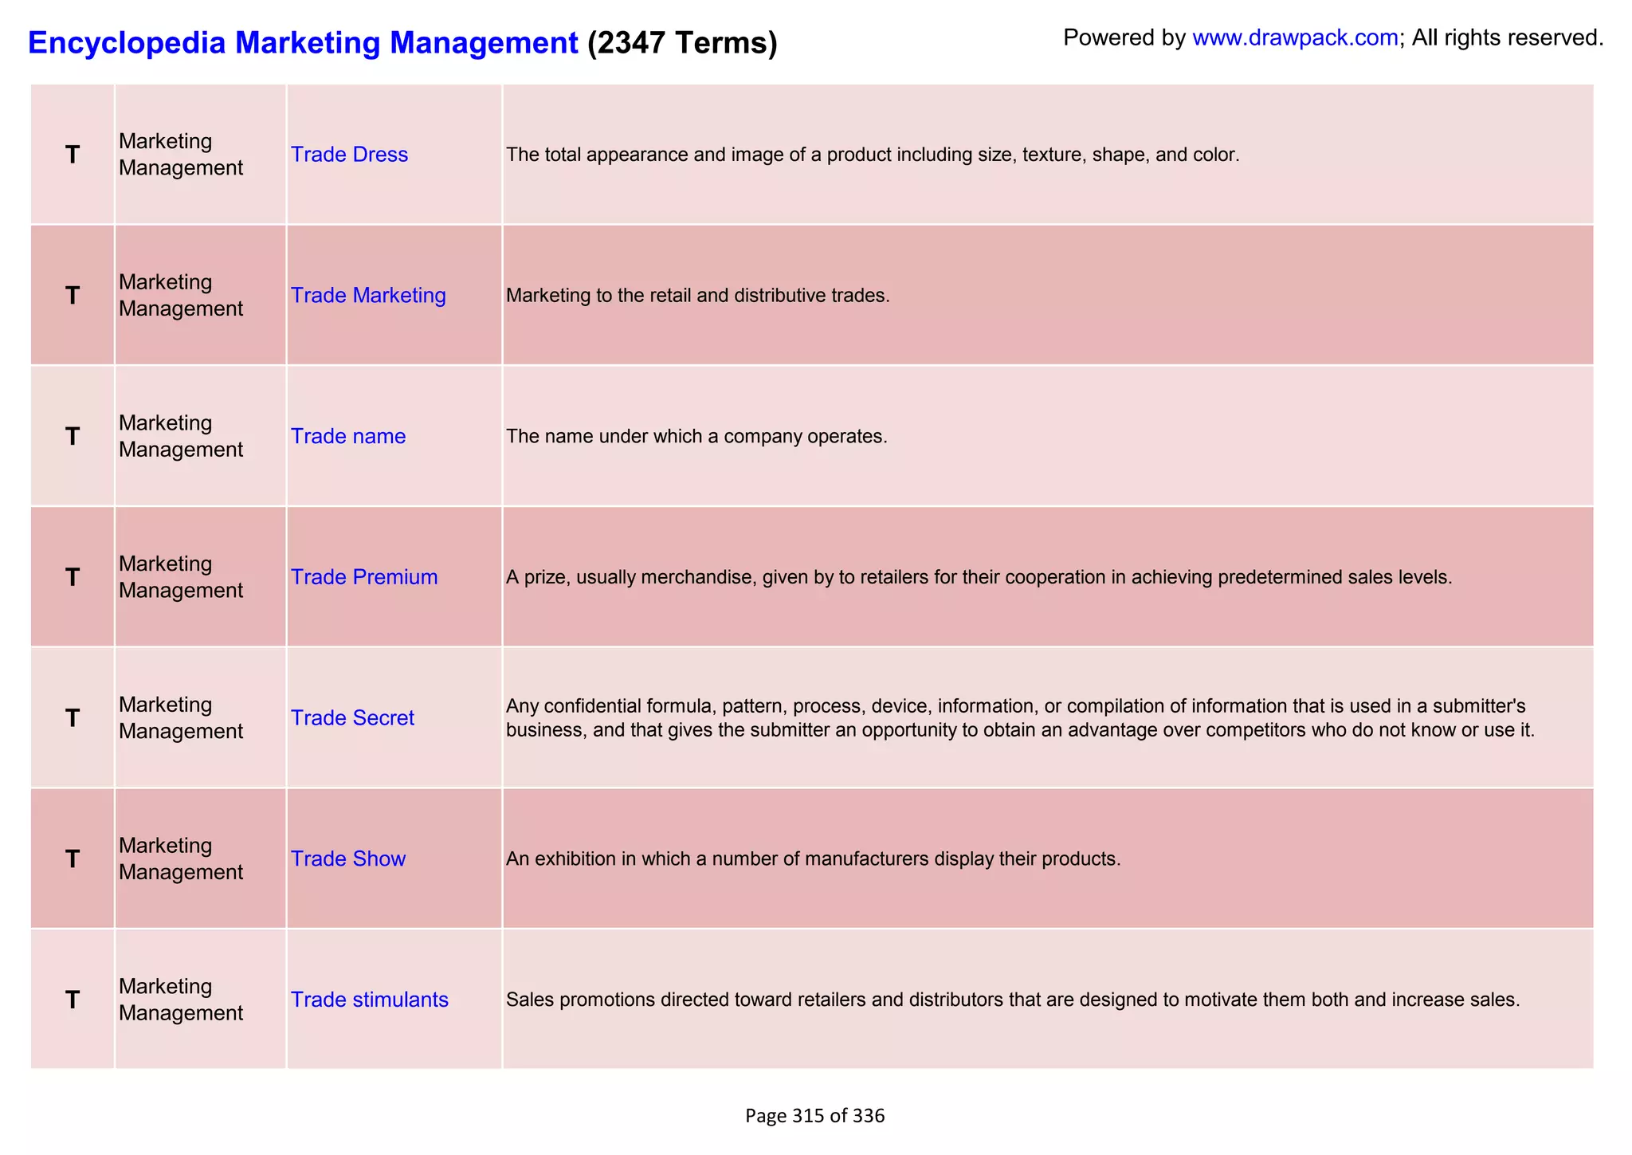Select the Trade Premium prize definition
1632x1155 pixels.
(x=979, y=577)
